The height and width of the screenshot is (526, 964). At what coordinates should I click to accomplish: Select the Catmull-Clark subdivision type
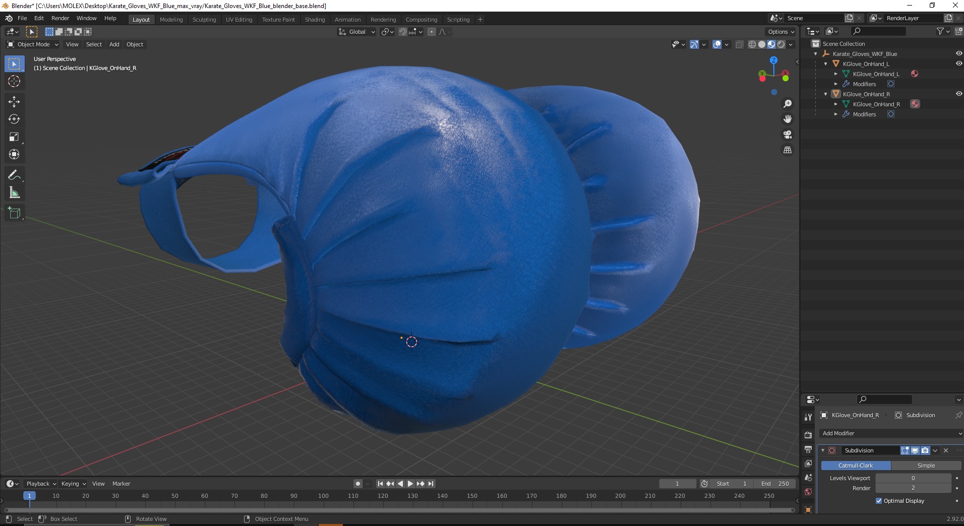[x=856, y=466]
